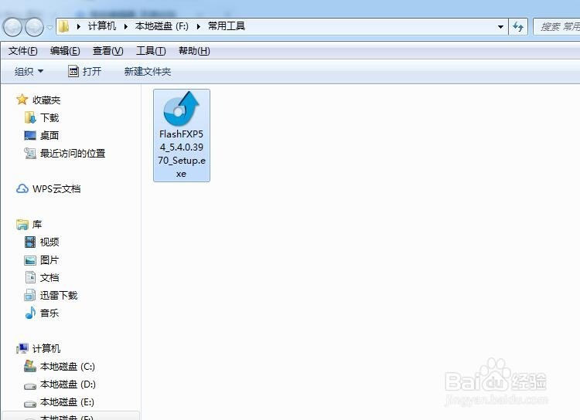
Task: Select 计算机 in the address breadcrumb
Action: click(102, 26)
